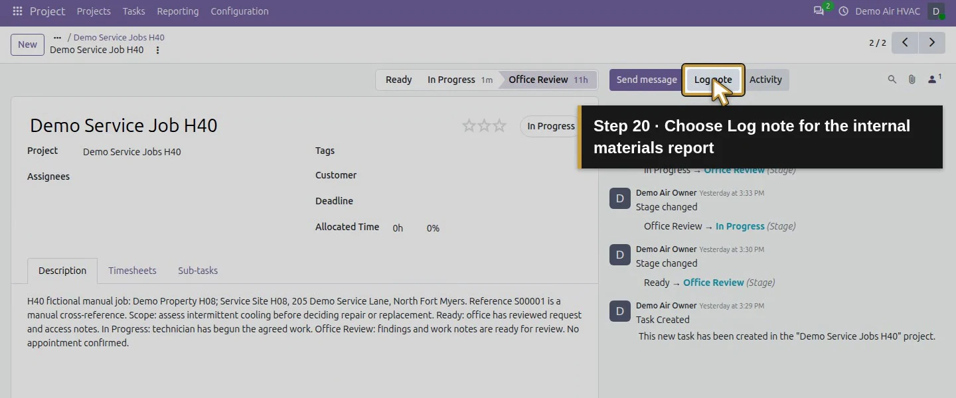This screenshot has width=956, height=398.
Task: Open the Tasks menu
Action: 134,11
